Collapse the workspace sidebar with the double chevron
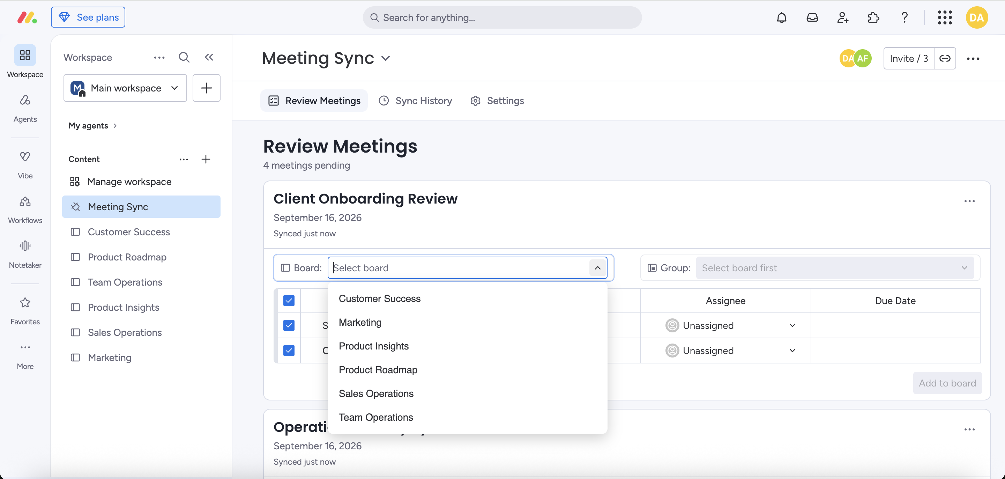The height and width of the screenshot is (479, 1005). (209, 57)
